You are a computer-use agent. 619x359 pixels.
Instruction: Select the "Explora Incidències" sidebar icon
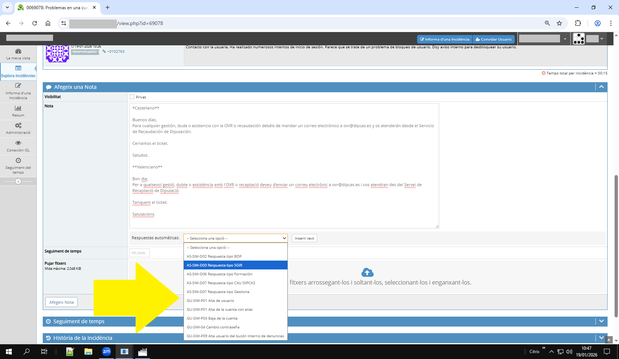[x=18, y=68]
